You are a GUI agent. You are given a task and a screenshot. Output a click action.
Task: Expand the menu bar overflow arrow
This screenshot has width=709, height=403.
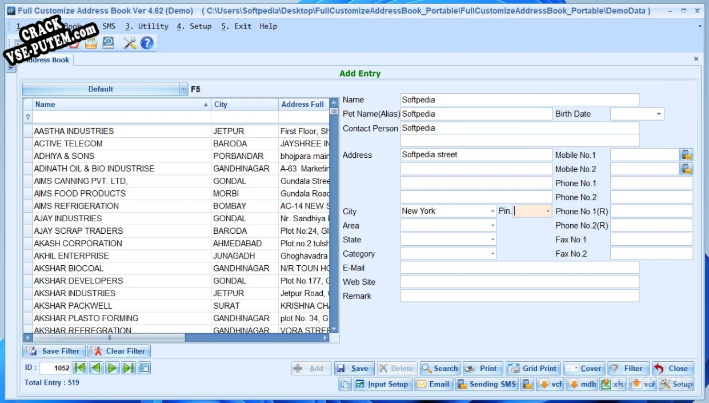tap(700, 26)
